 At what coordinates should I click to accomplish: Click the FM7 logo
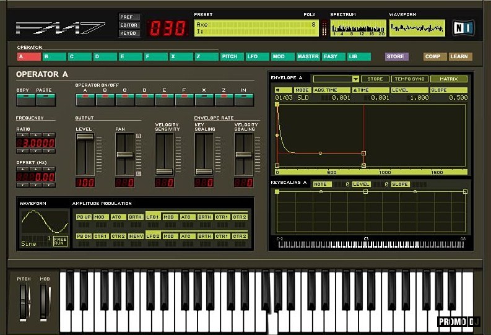point(61,28)
